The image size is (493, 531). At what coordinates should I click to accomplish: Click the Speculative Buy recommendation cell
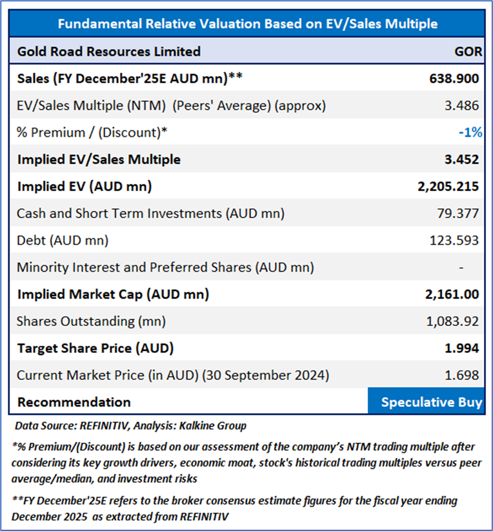(431, 402)
